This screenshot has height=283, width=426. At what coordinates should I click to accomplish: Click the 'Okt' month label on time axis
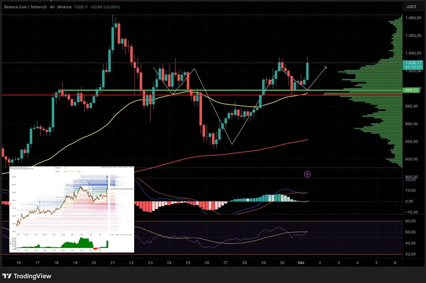[x=301, y=263]
